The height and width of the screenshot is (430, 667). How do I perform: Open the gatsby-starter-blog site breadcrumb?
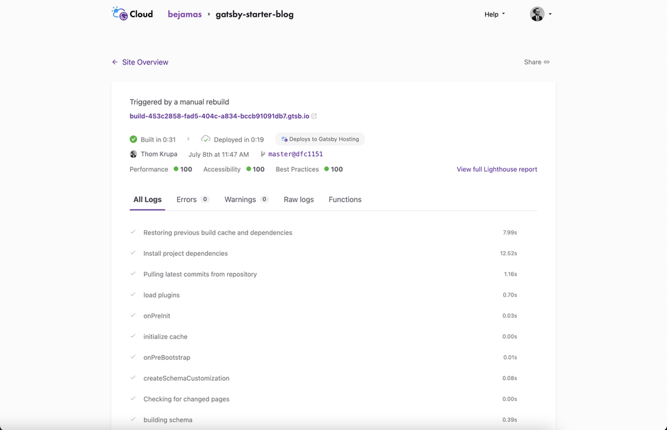click(x=254, y=14)
